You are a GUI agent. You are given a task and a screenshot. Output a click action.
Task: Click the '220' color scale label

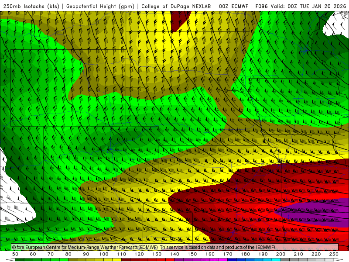316,254
